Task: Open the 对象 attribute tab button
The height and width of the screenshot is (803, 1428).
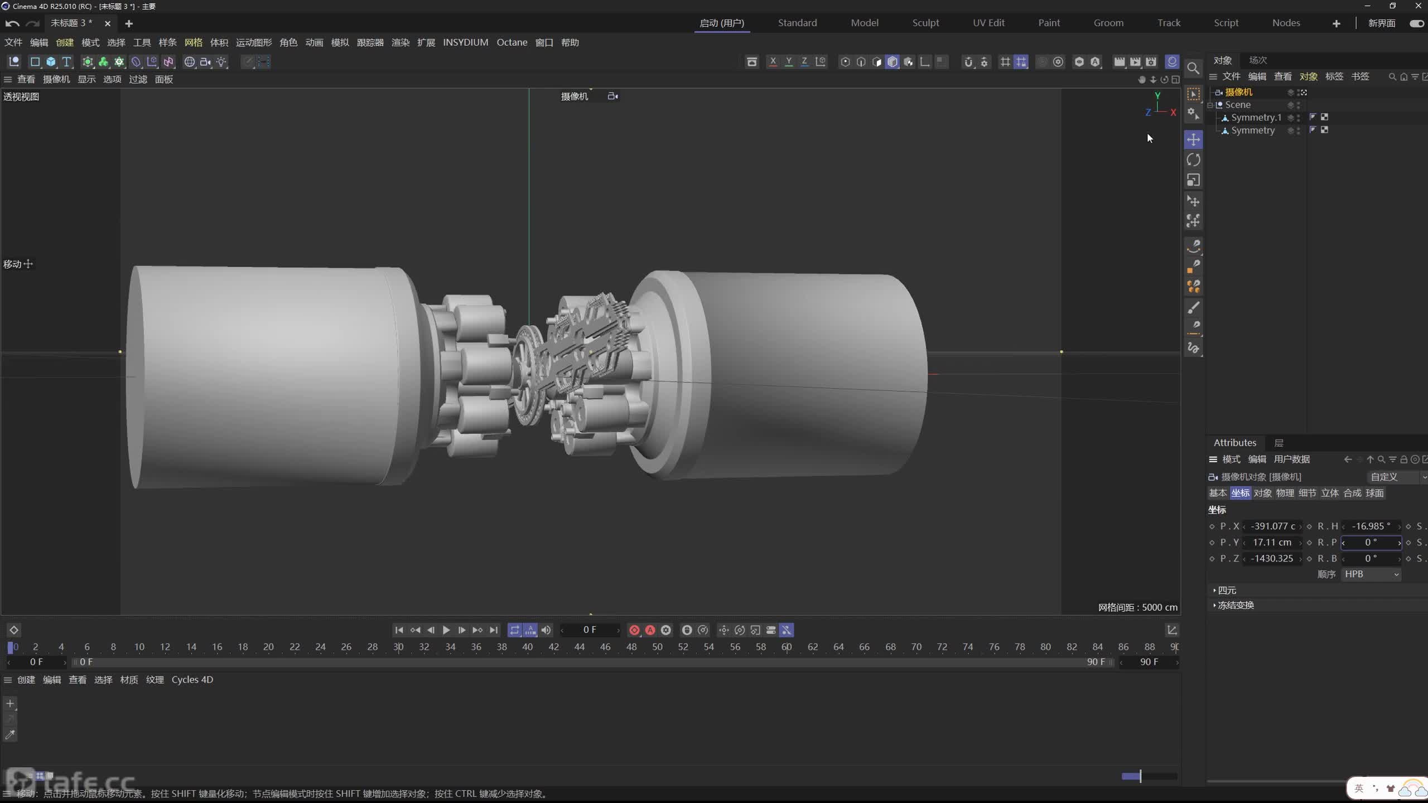Action: (1262, 493)
